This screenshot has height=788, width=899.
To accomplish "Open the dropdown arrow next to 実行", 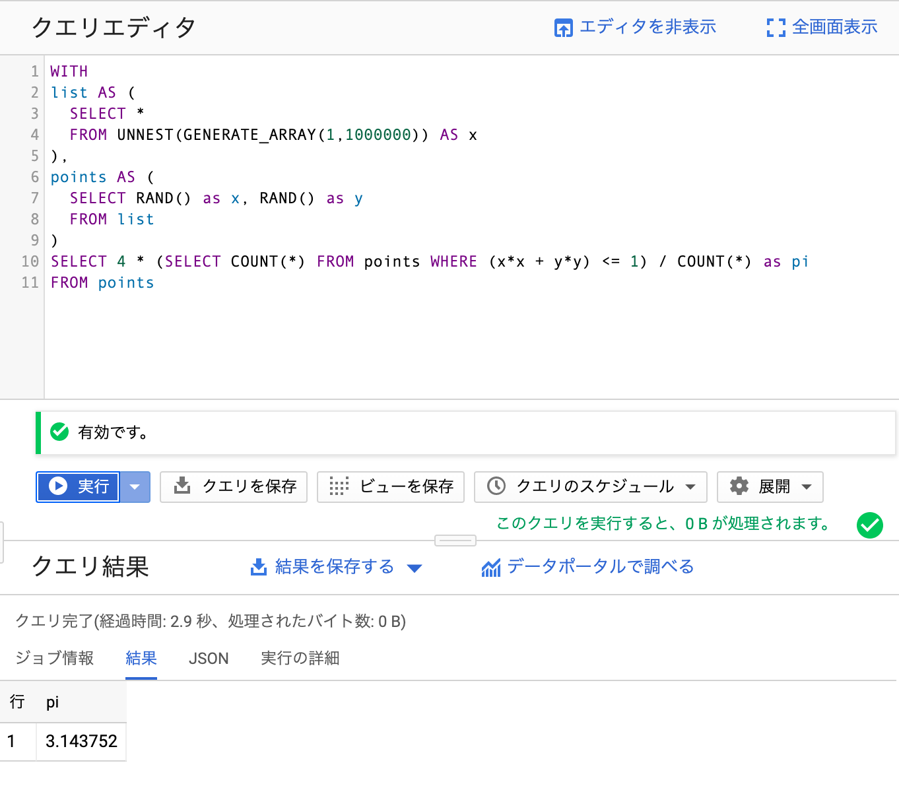I will coord(135,487).
